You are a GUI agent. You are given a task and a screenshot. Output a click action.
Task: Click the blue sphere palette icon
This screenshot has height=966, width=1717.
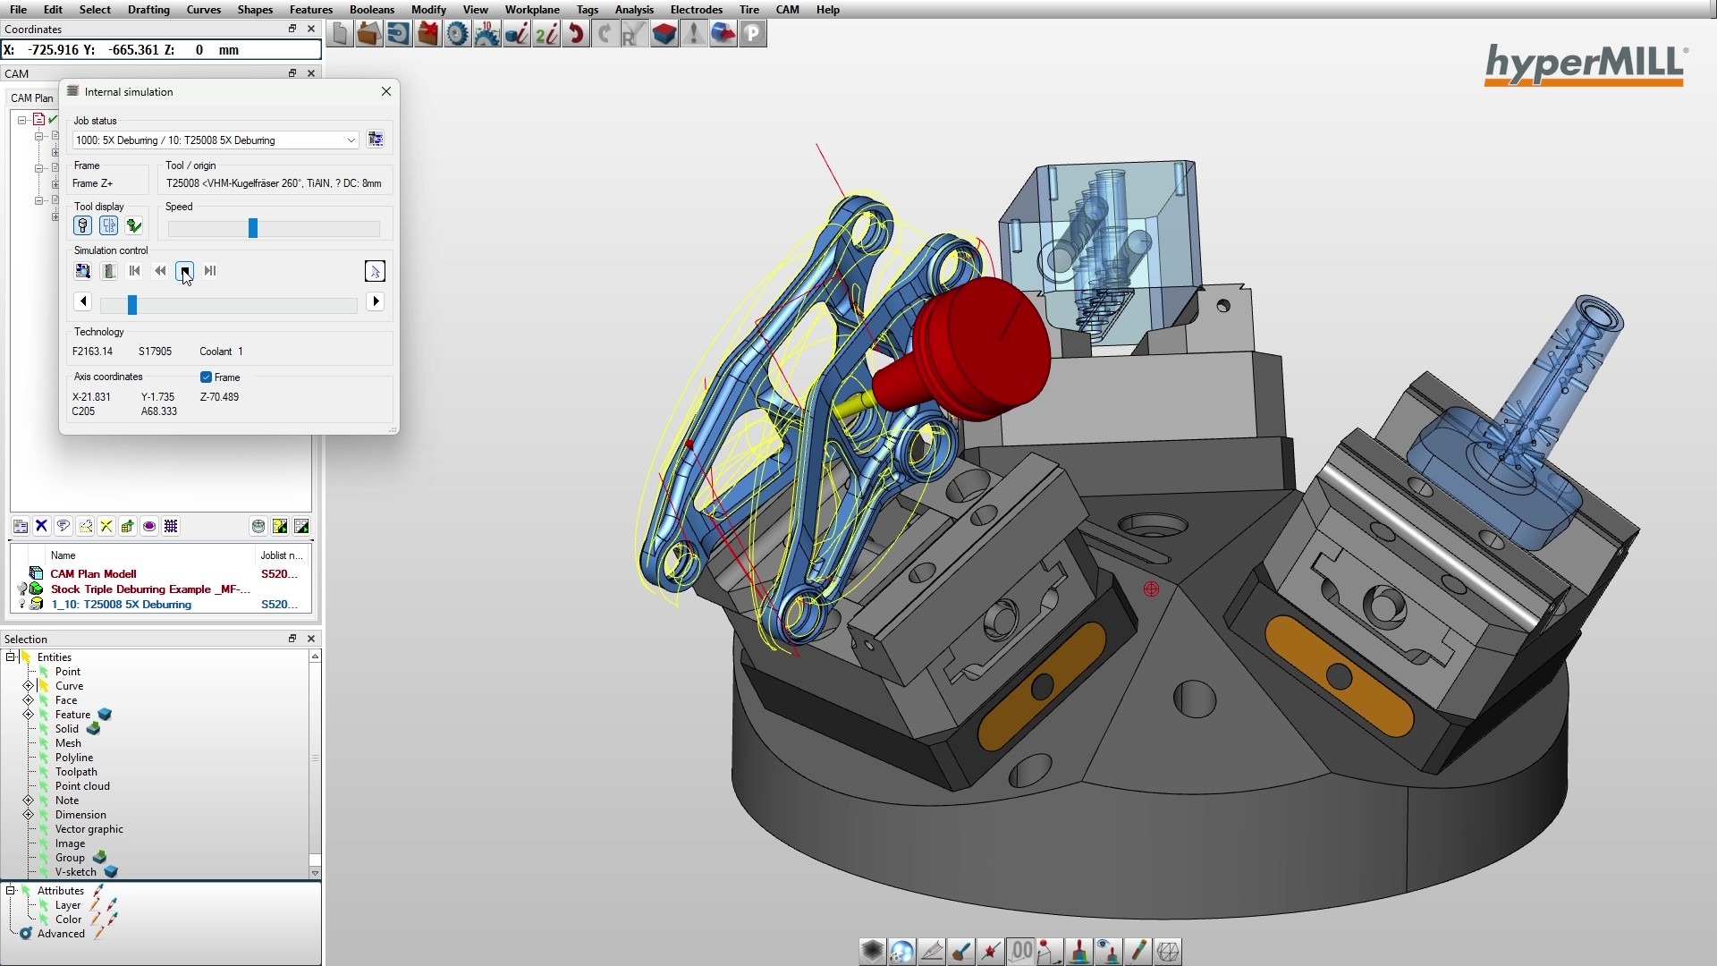[901, 951]
